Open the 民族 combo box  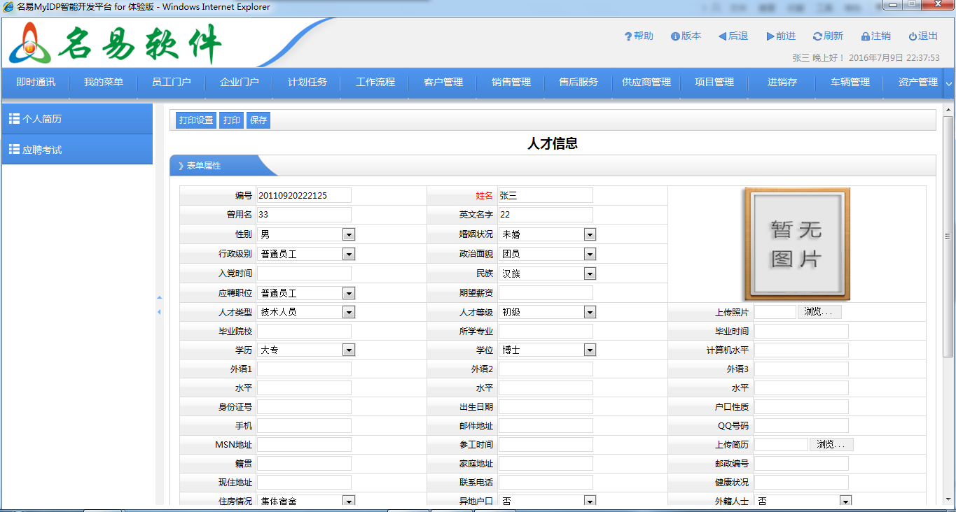pyautogui.click(x=590, y=273)
